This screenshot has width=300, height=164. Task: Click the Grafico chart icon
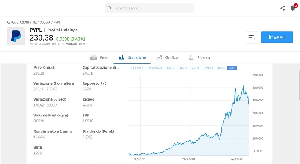pyautogui.click(x=159, y=57)
